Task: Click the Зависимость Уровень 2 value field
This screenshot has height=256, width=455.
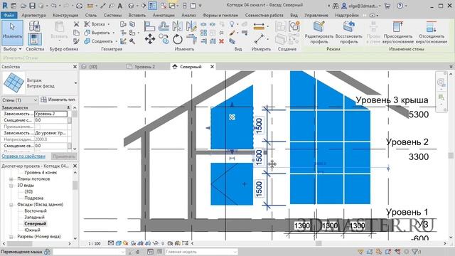Action: pos(50,114)
